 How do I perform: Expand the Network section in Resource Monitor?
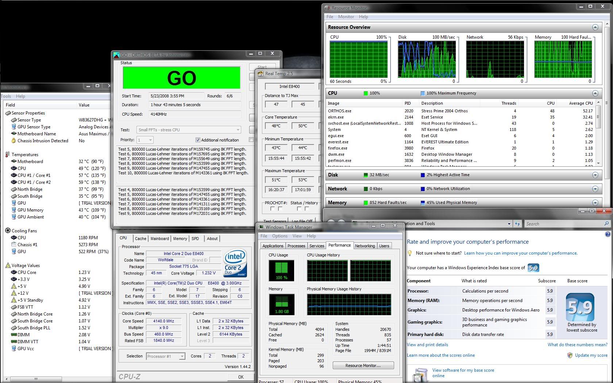(595, 189)
